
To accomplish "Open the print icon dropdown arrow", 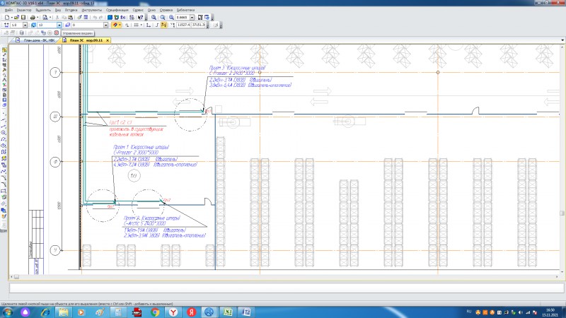I will 37,17.
